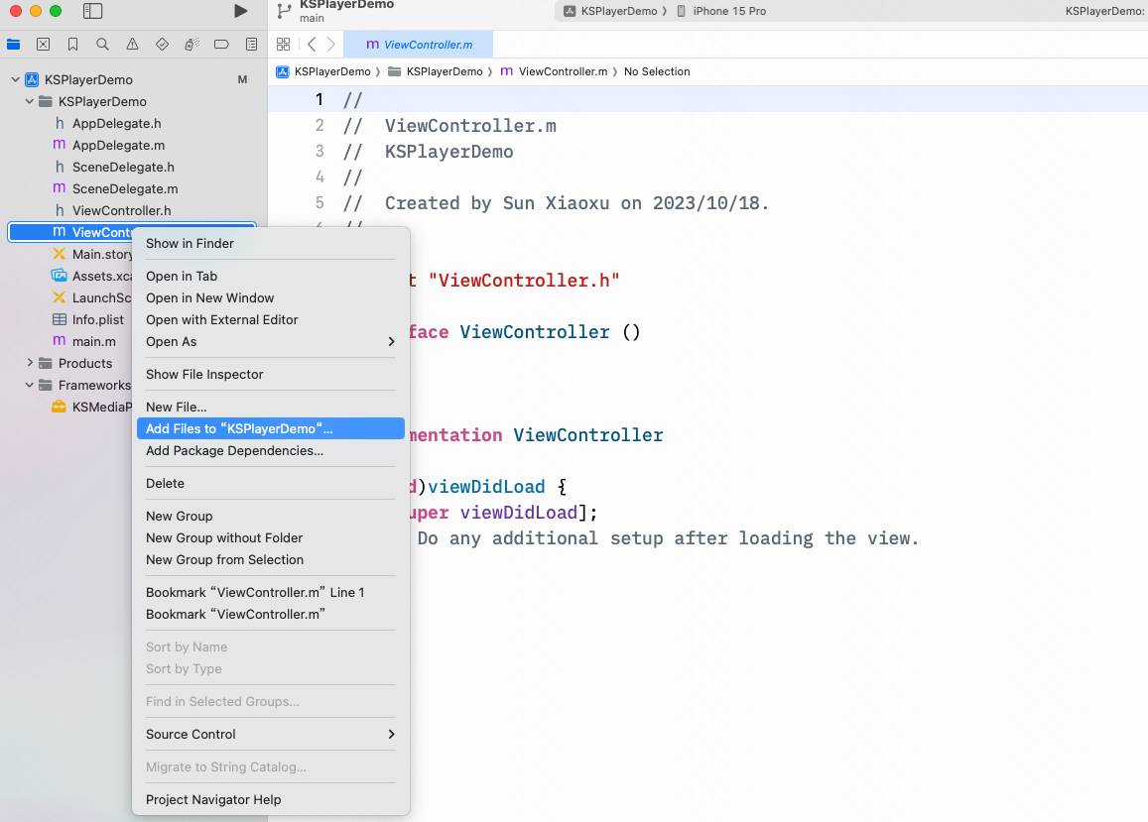Select ViewController.h in the navigator
The image size is (1148, 822).
coord(121,211)
